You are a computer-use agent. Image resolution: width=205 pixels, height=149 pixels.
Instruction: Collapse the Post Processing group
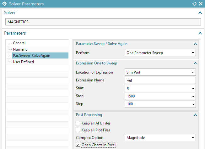click(x=195, y=115)
